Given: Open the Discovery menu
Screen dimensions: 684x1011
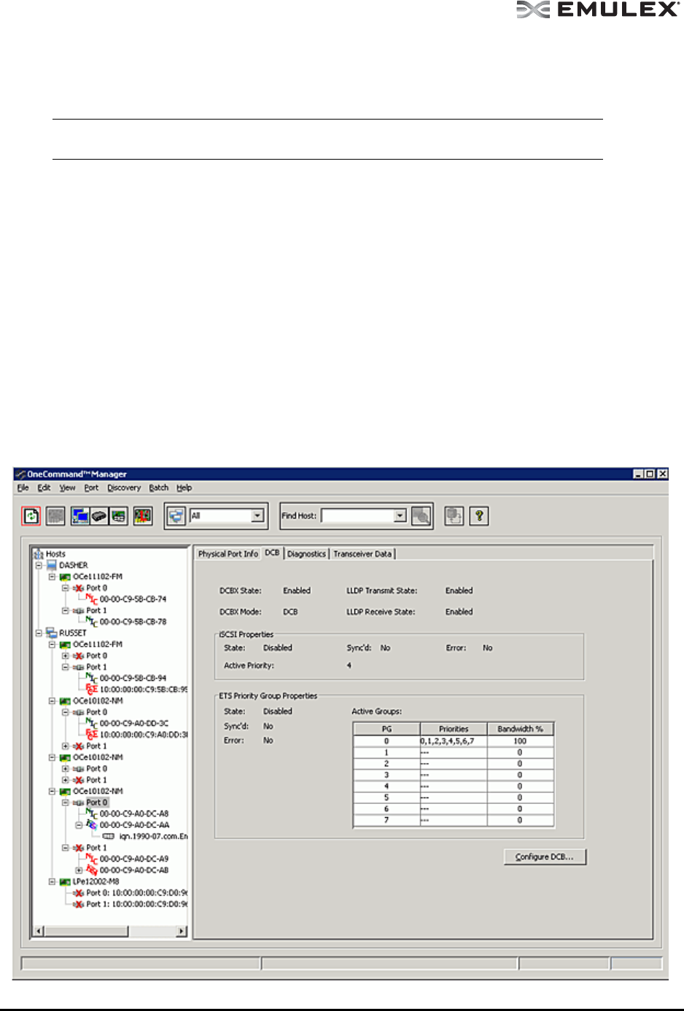Looking at the screenshot, I should [124, 488].
